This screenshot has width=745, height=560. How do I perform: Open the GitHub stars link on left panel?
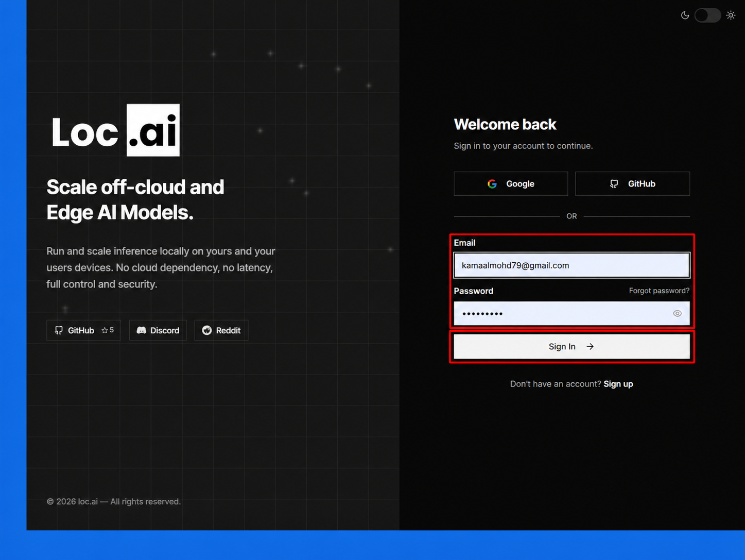(x=83, y=330)
